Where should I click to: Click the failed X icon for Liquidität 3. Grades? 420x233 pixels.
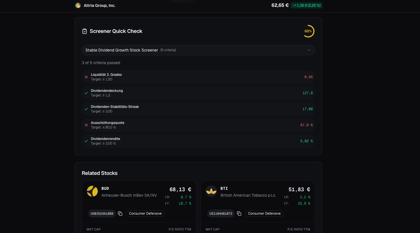86,77
